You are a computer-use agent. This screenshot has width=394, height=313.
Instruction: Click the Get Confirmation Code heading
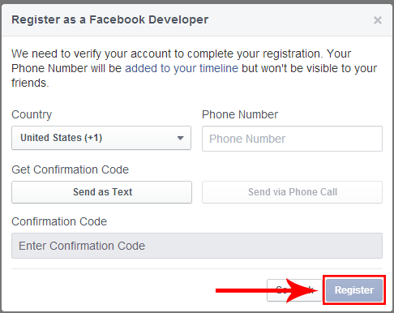[71, 169]
